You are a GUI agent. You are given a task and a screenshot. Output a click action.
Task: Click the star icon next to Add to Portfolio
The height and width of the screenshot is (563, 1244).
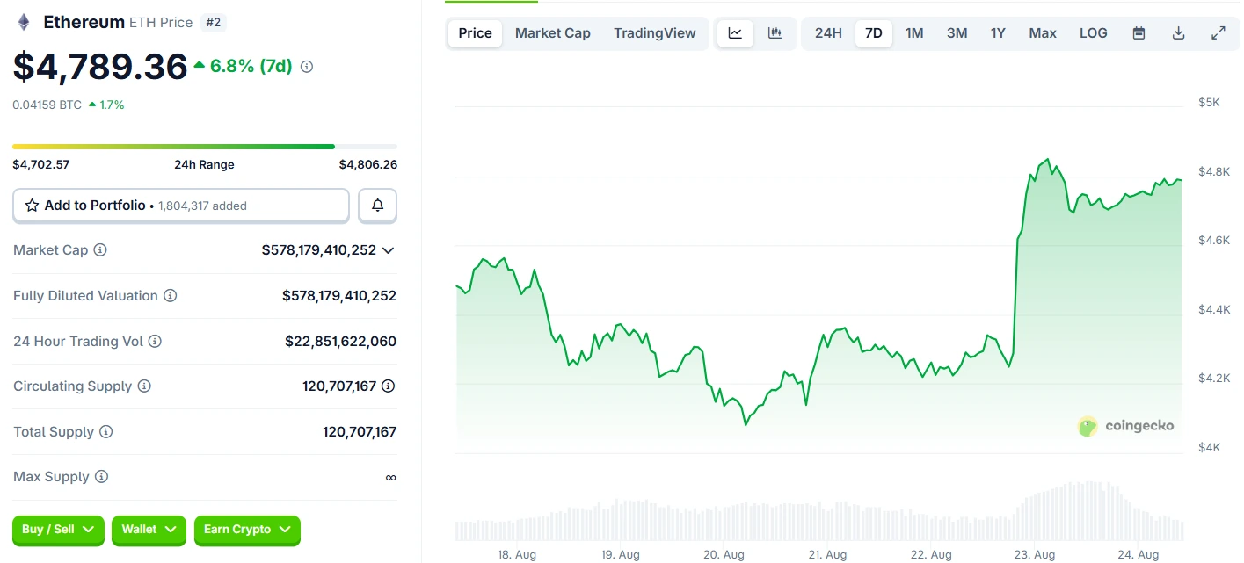tap(34, 205)
